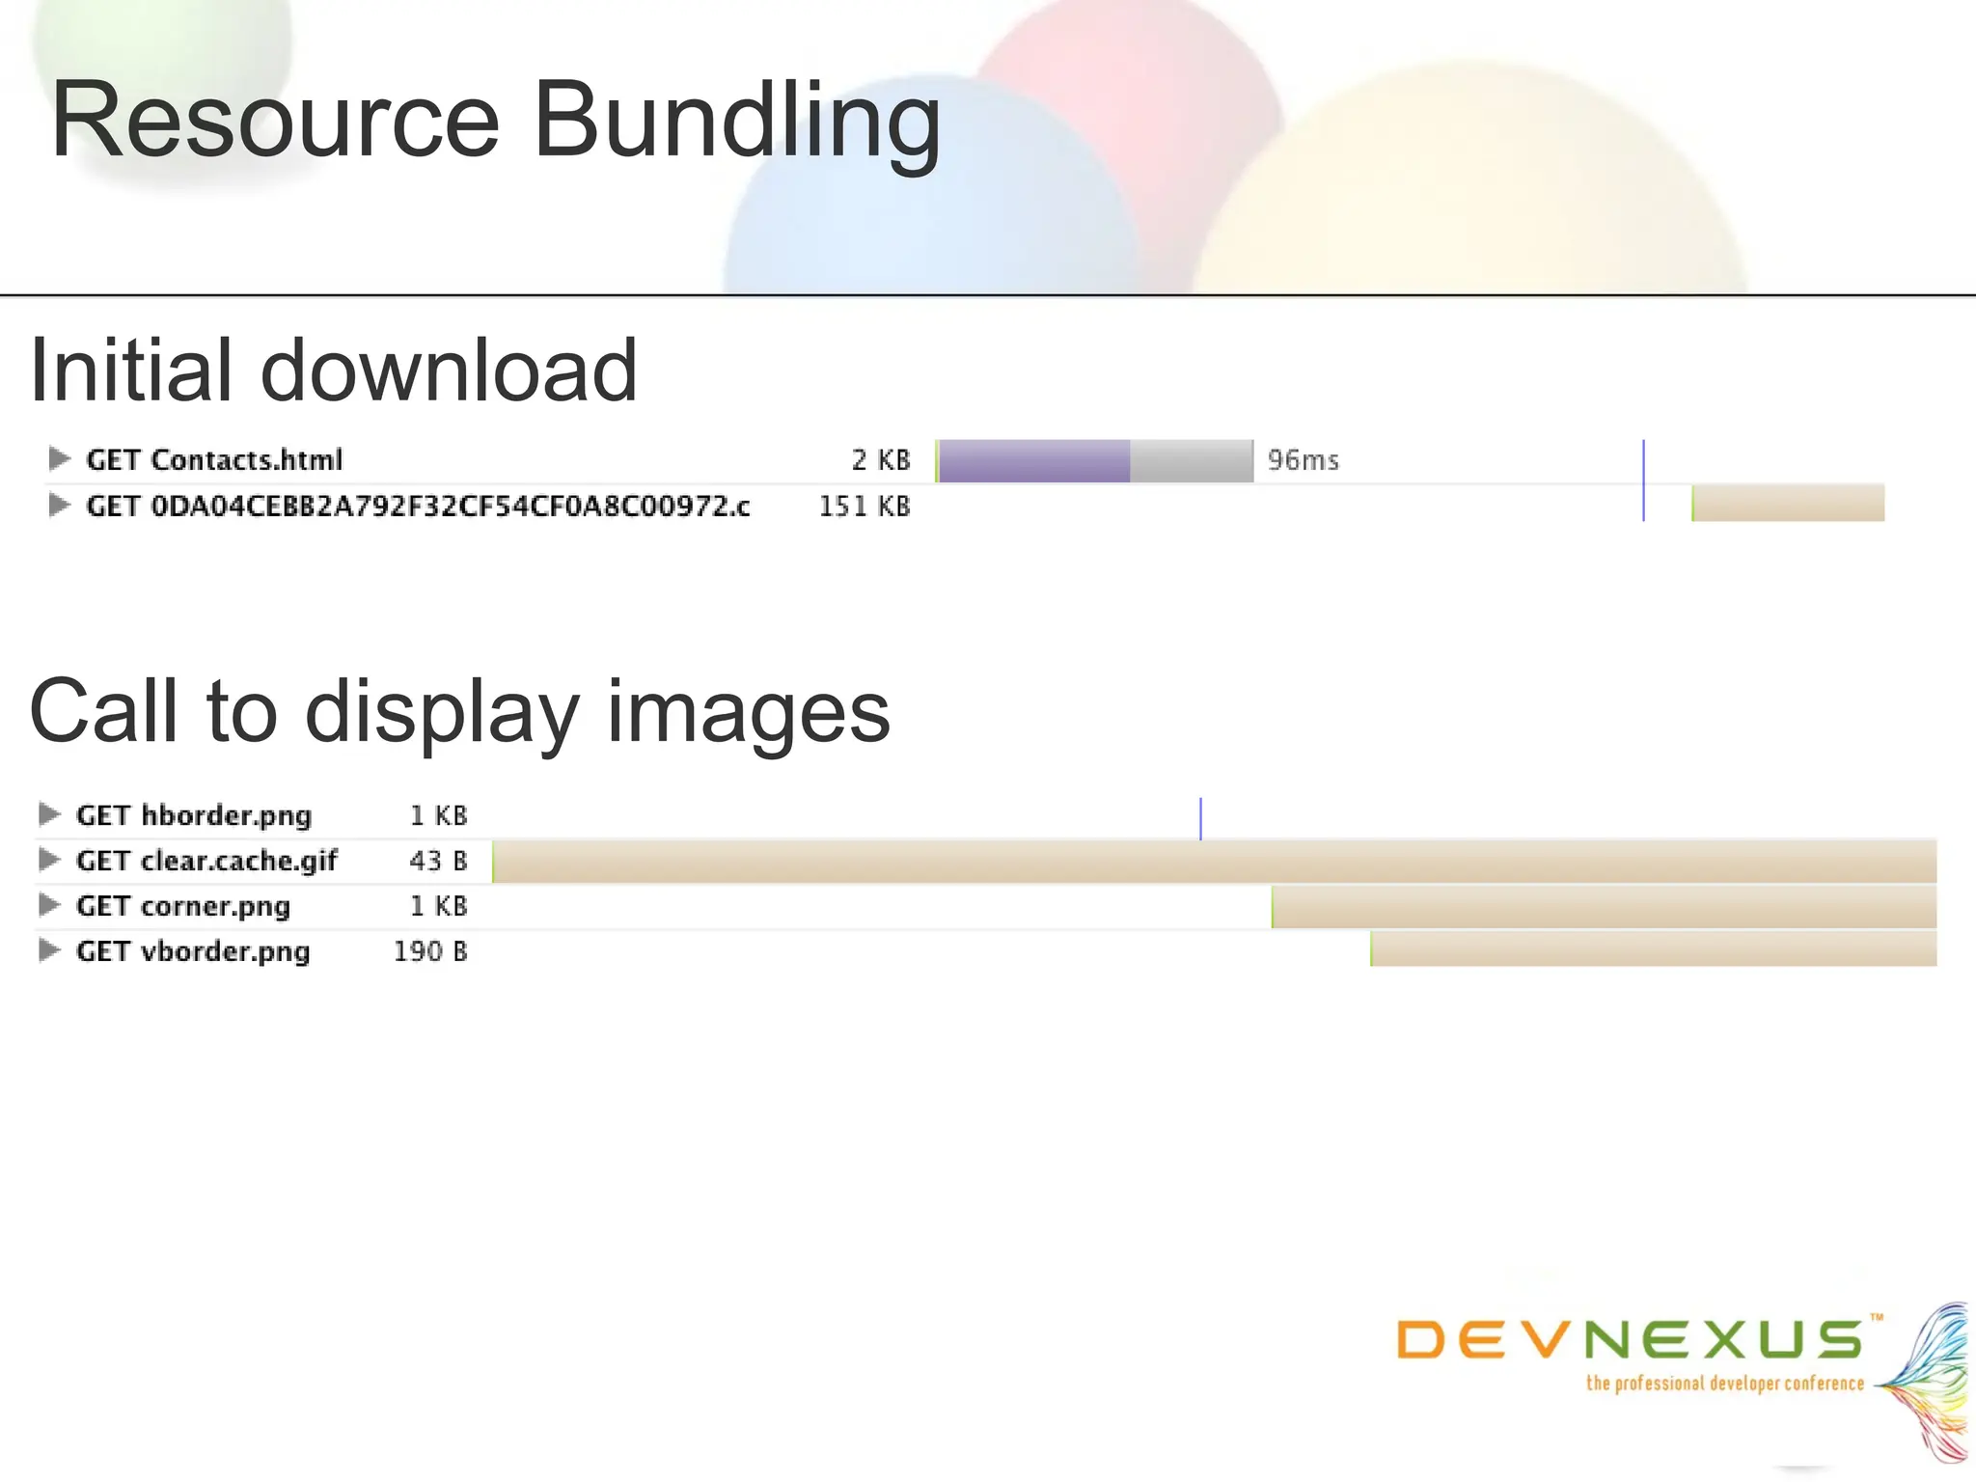Click the tan timeline bar of the 151 KB request
The image size is (1976, 1482).
pyautogui.click(x=1788, y=504)
